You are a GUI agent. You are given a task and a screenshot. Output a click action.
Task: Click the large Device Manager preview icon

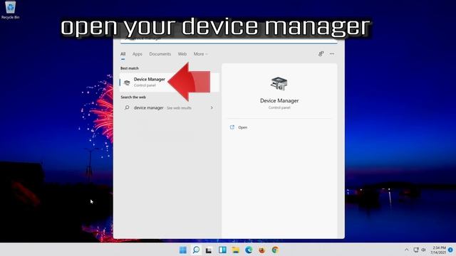[x=279, y=84]
